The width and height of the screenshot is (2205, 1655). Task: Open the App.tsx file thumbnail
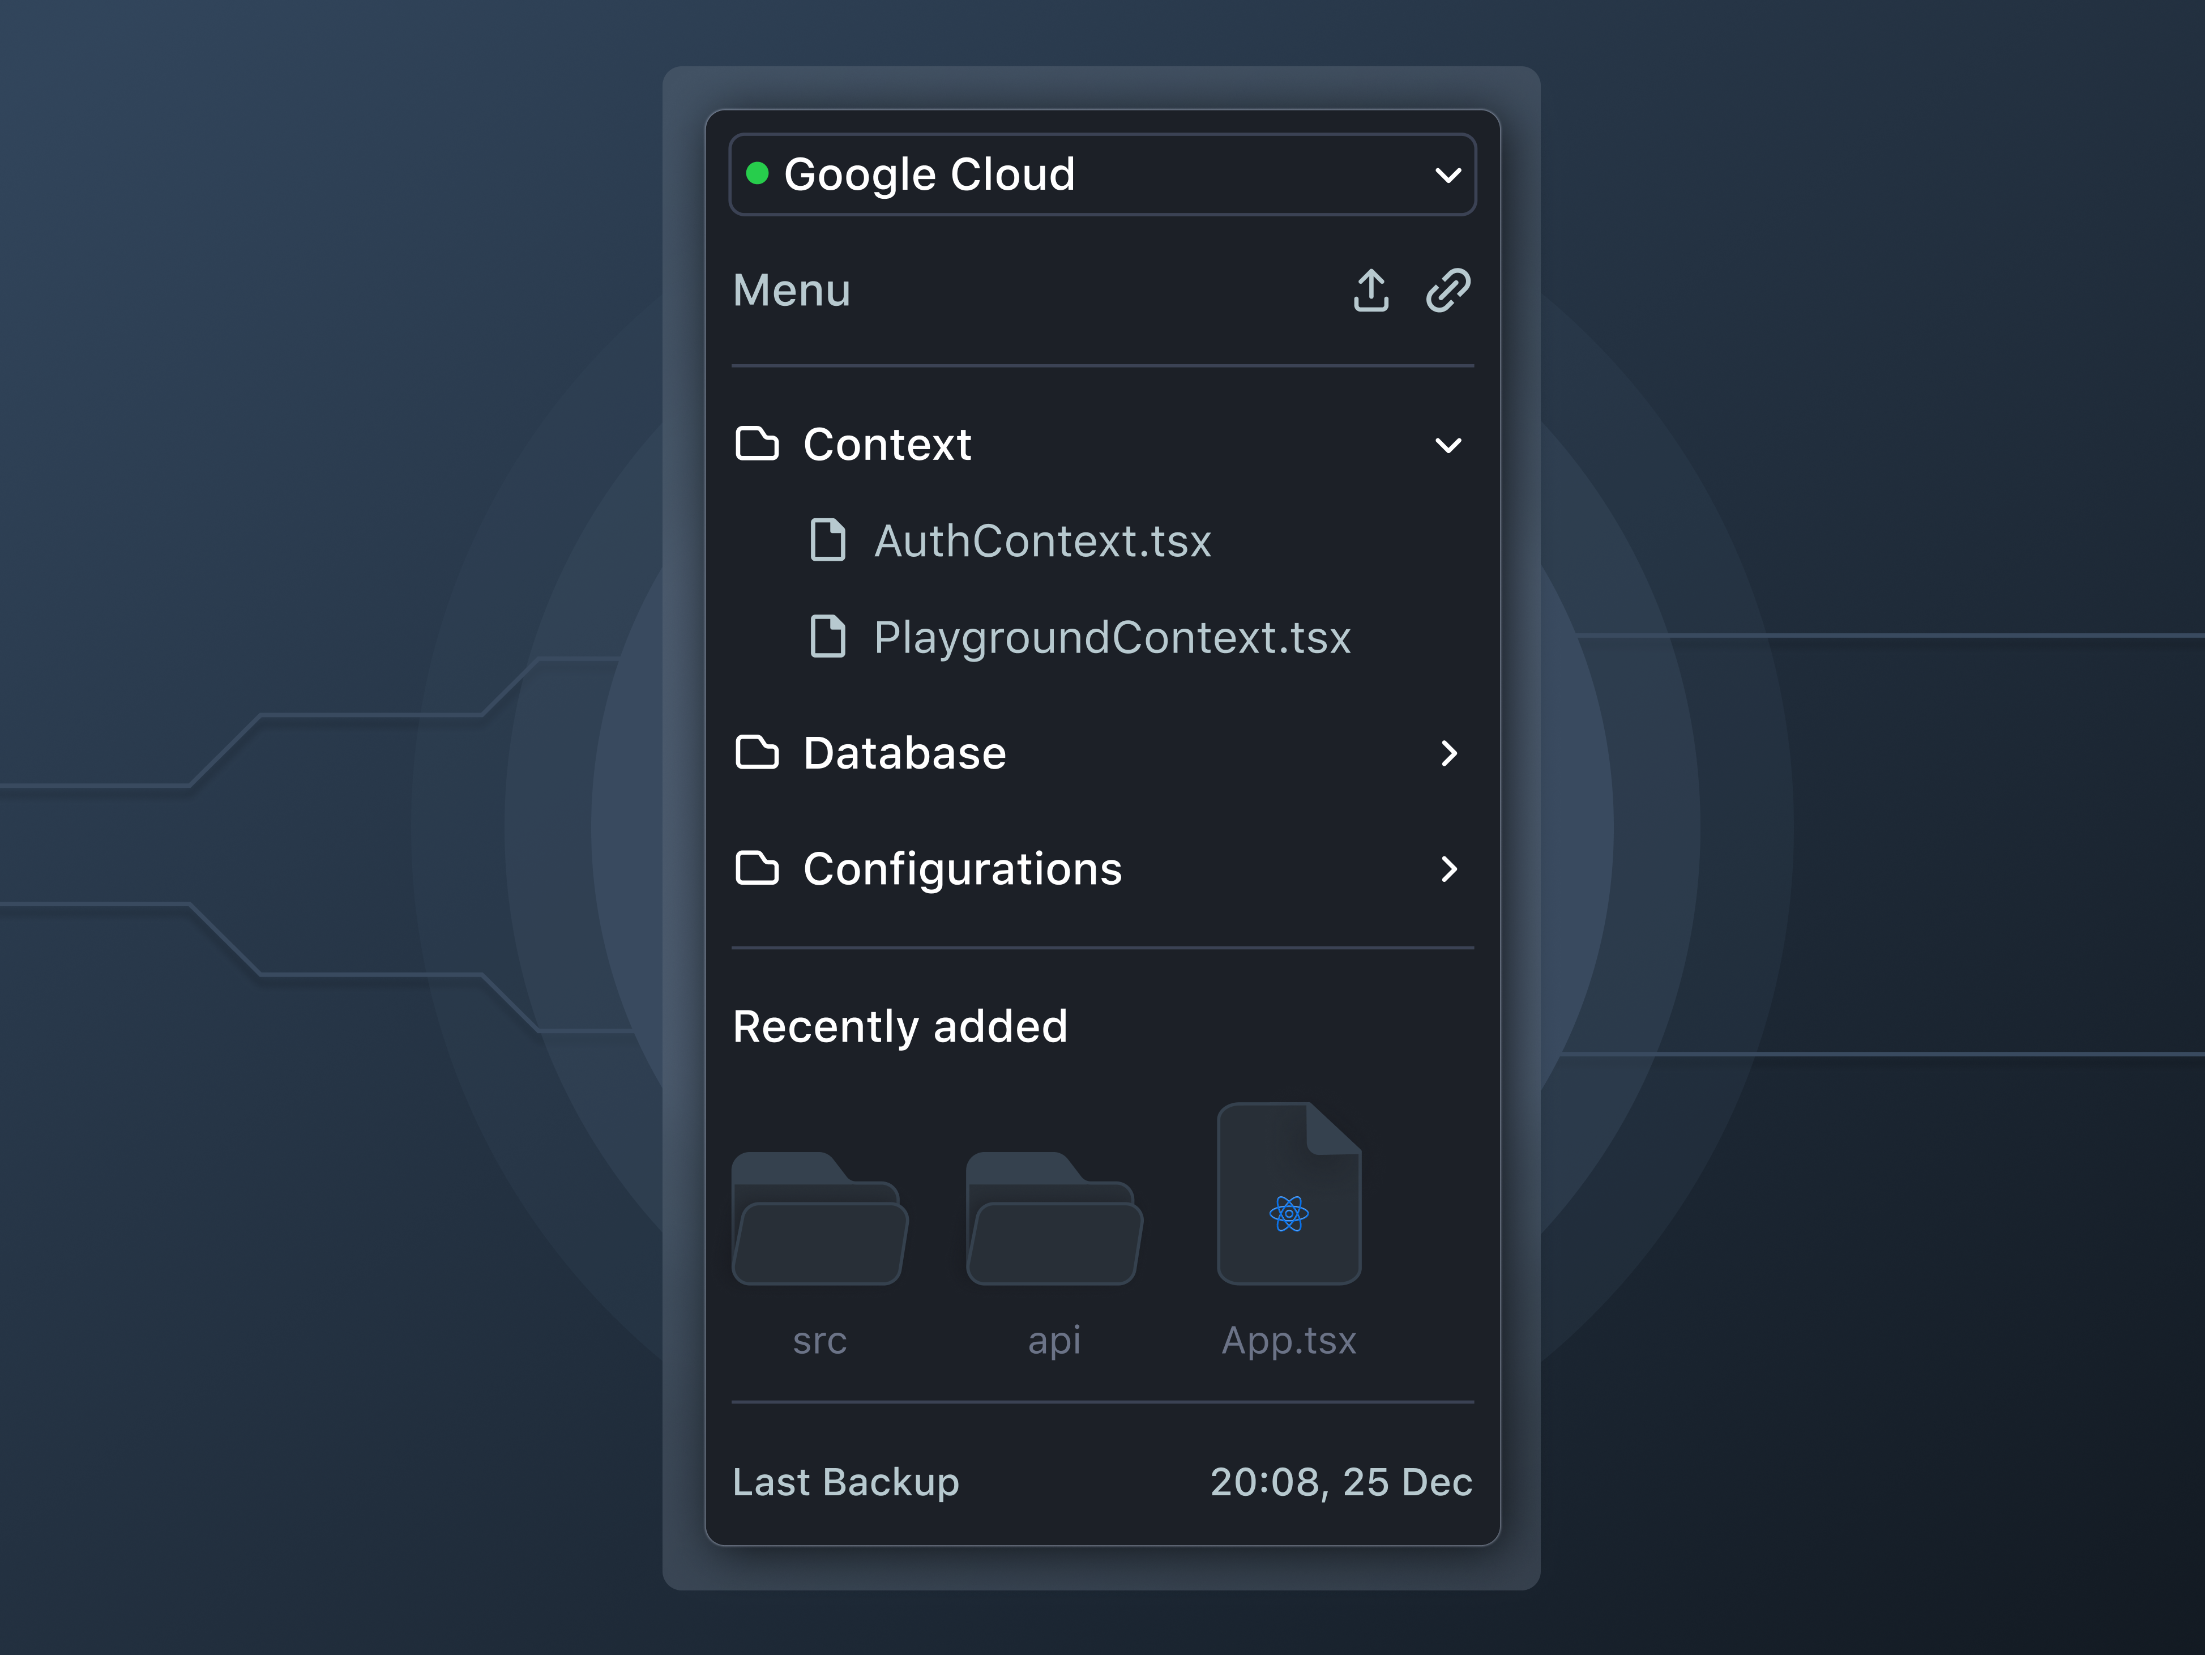1289,1193
